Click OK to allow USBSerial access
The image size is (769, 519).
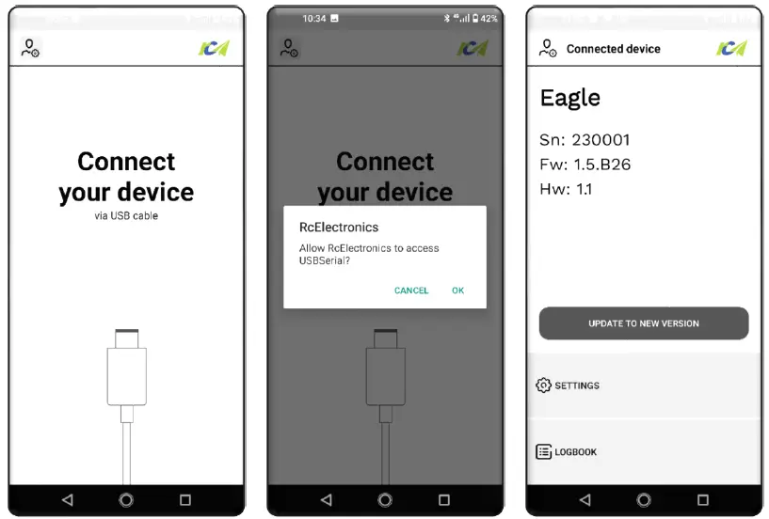point(457,291)
